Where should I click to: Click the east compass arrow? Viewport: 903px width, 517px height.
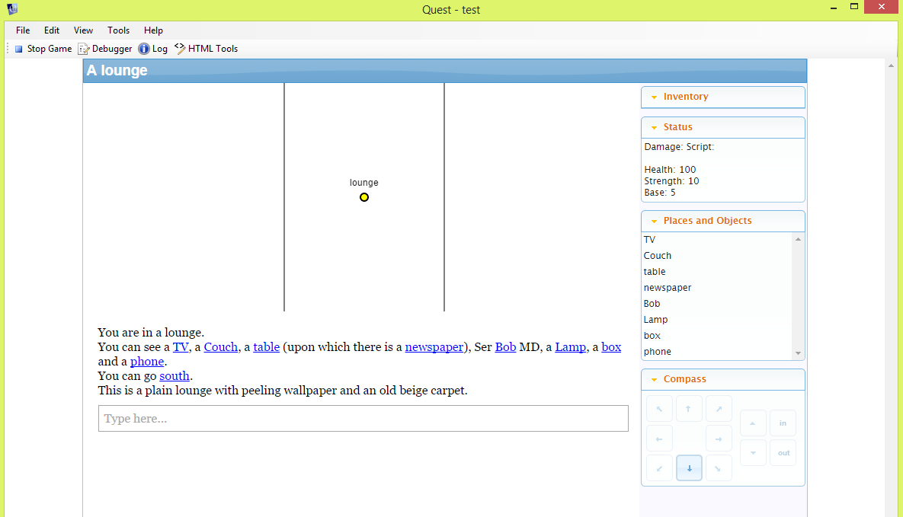pos(719,439)
